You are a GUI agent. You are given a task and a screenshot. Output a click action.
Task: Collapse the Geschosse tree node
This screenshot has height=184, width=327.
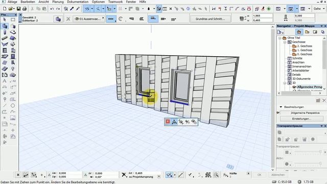[x=285, y=42]
